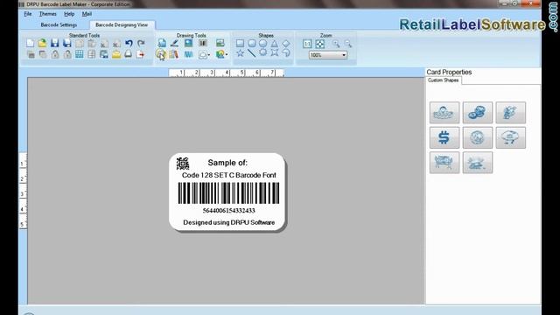This screenshot has height=315, width=560.
Task: Click the Open folder icon in Standard Tools
Action: [42, 43]
